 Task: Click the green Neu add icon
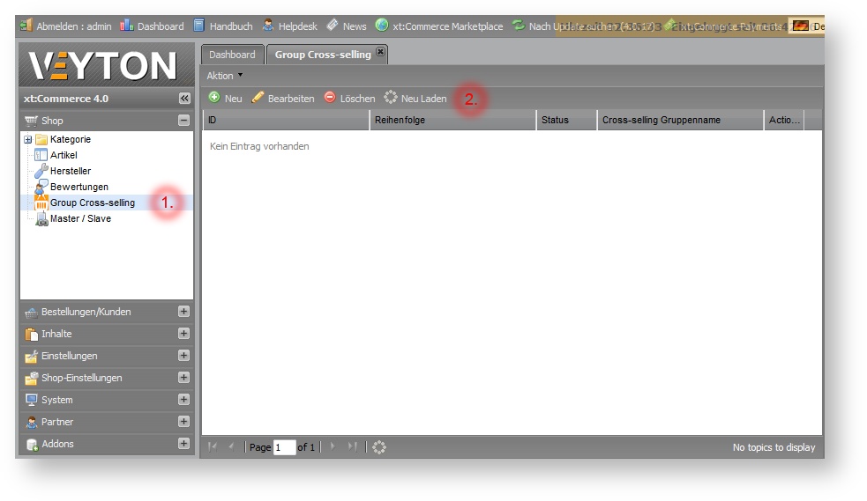click(214, 98)
